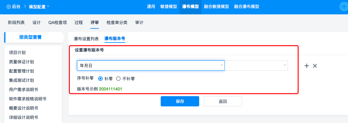This screenshot has height=123, width=348.
Task: Click the blue plus button in the top-right corner
Action: [x=344, y=7]
